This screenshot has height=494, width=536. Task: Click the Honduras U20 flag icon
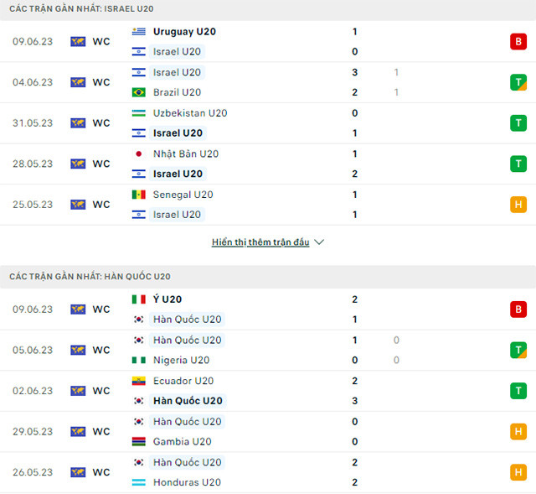pos(138,482)
